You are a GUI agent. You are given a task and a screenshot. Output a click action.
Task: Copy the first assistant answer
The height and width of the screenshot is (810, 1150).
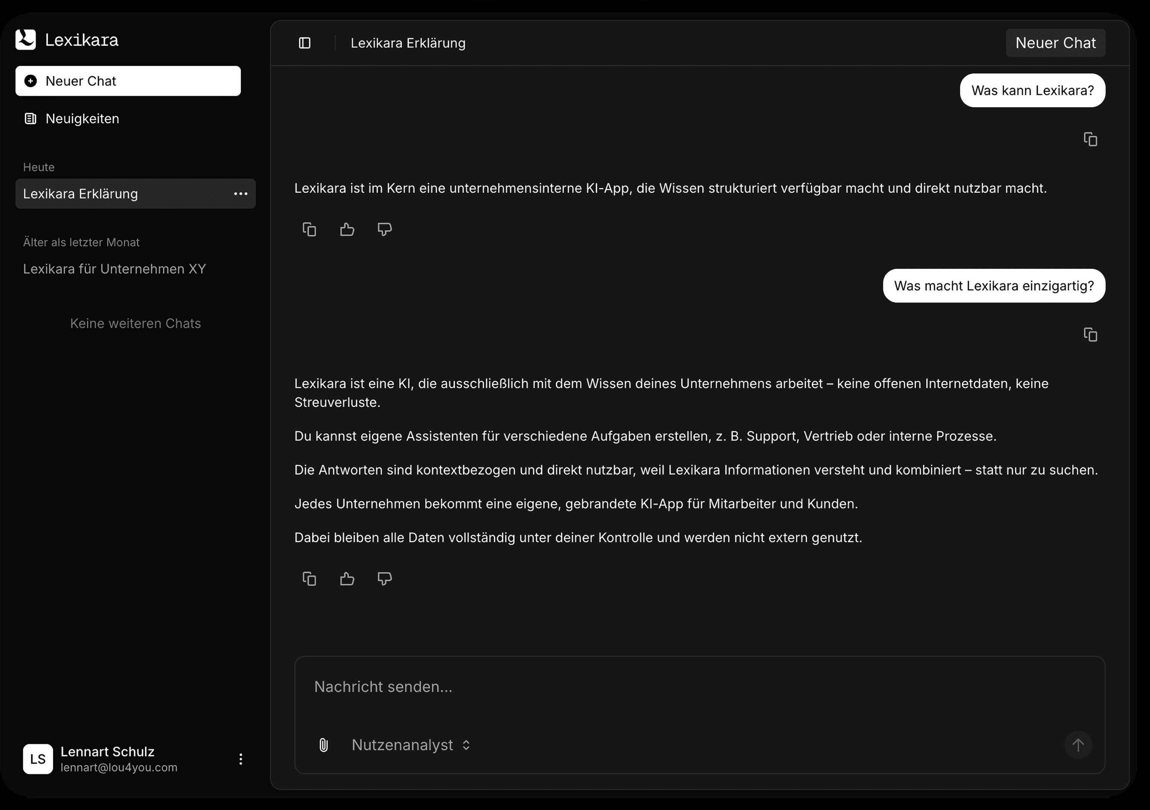(310, 229)
